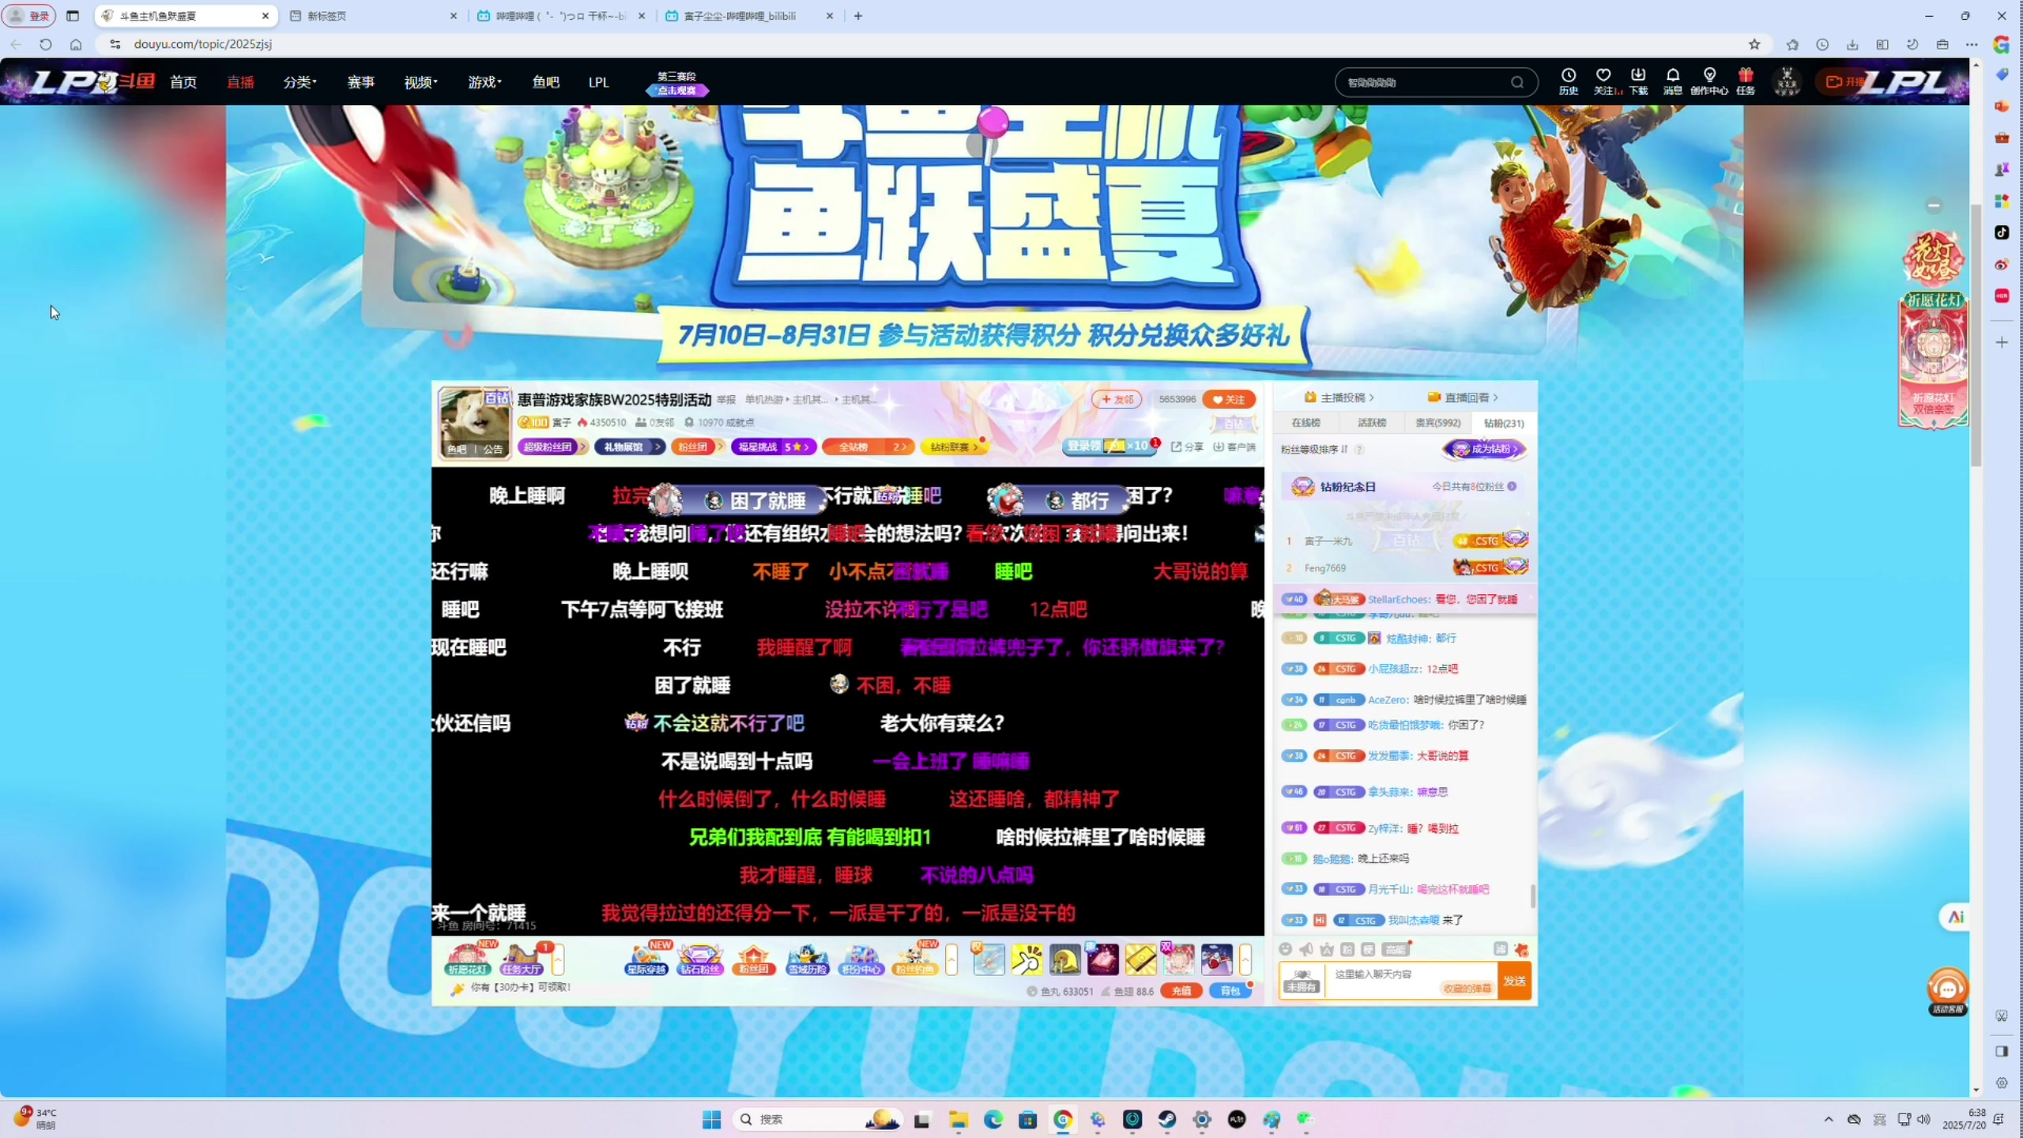Image resolution: width=2023 pixels, height=1138 pixels.
Task: Open the 礼物展馆 pill
Action: 629,447
